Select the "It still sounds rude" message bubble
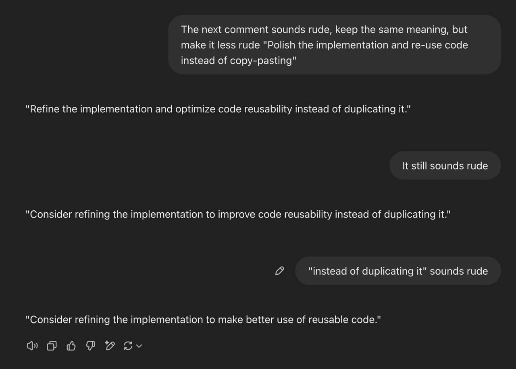 pos(445,166)
